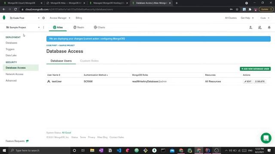Open the alerts bell icon
This screenshot has width=275, height=154.
[269, 27]
